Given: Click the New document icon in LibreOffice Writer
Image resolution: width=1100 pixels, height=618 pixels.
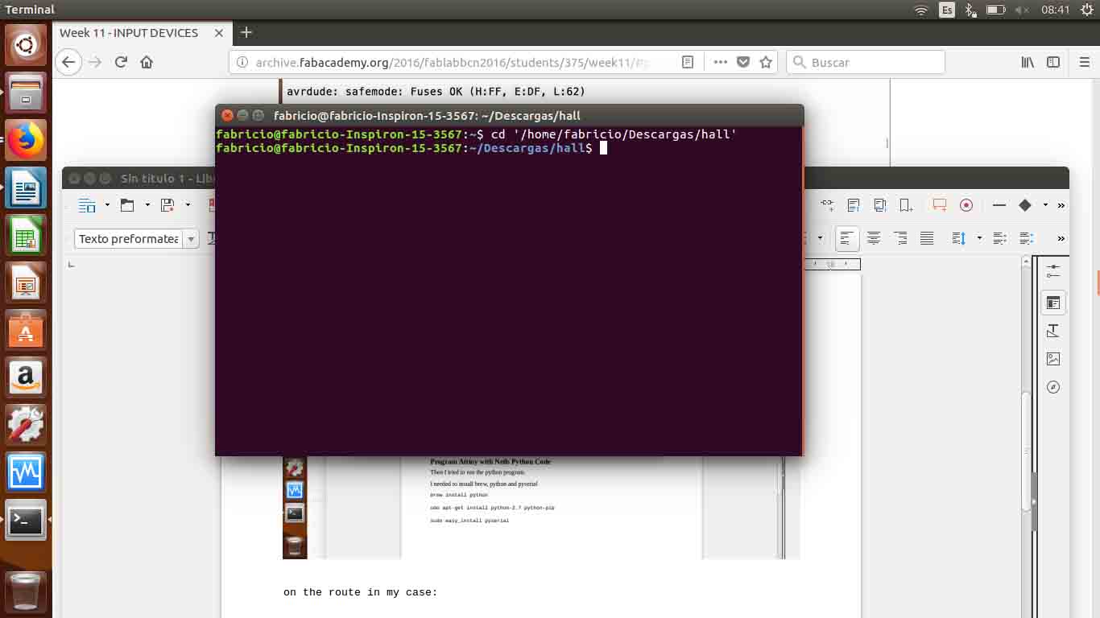Looking at the screenshot, I should (x=87, y=205).
